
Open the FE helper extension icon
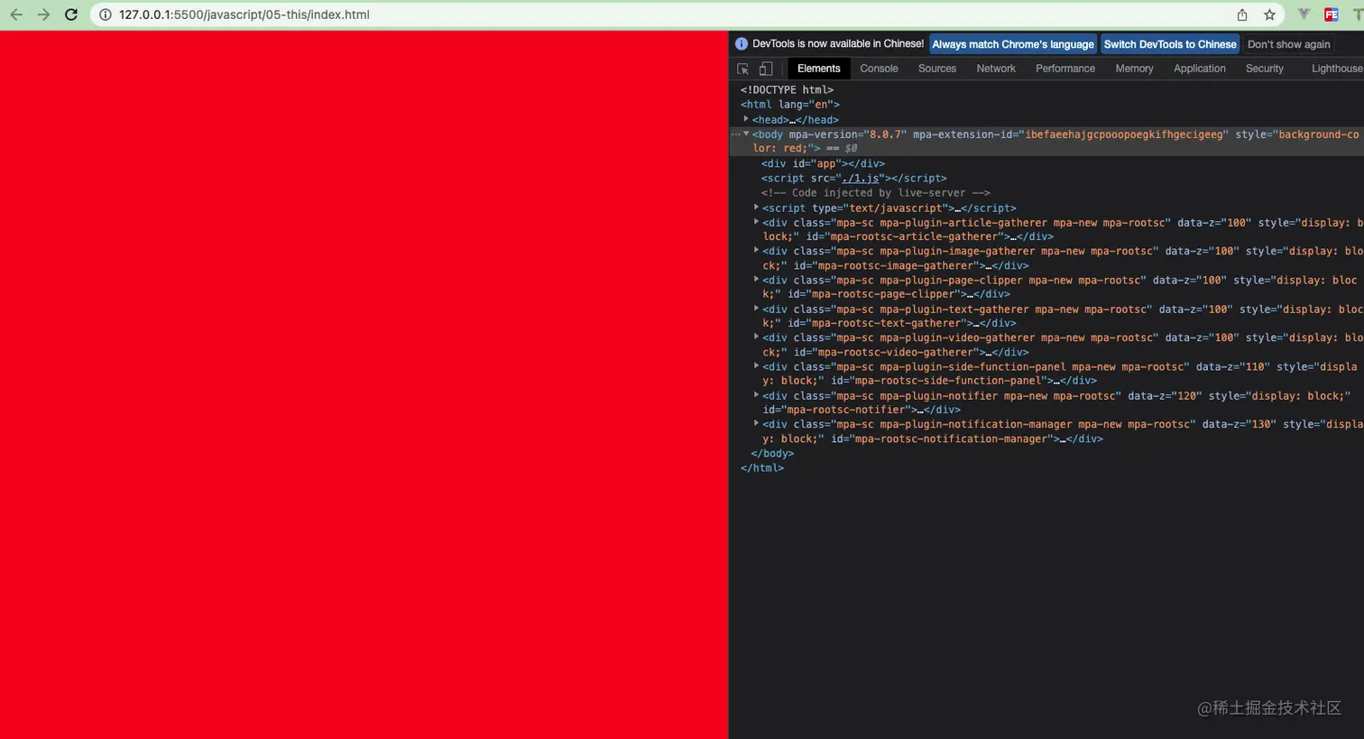(1331, 14)
